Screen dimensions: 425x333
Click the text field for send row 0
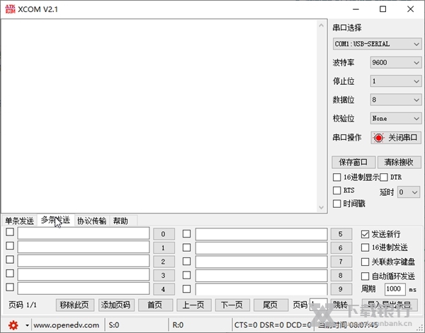click(84, 233)
